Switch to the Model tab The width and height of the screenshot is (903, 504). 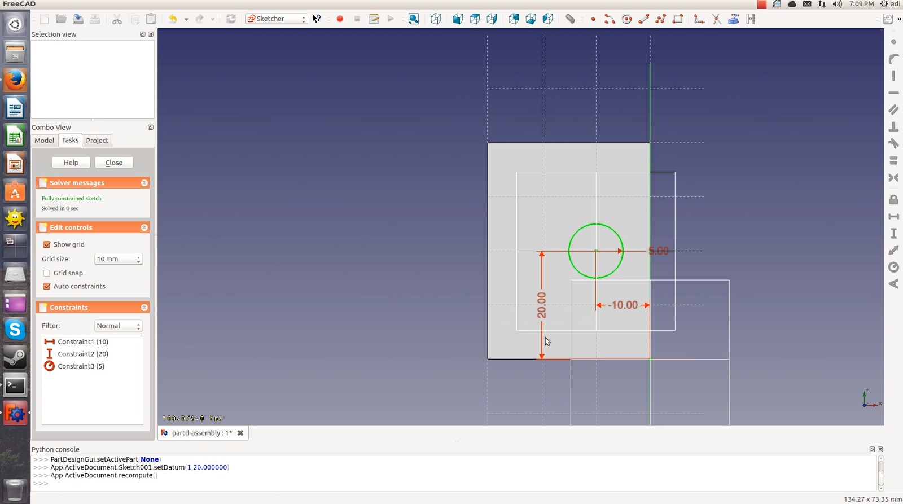[x=44, y=141]
